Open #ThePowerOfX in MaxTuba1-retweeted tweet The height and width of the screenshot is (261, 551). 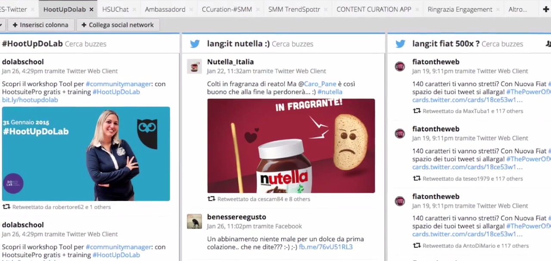click(x=528, y=92)
